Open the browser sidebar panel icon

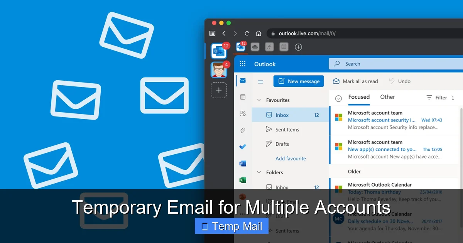212,34
